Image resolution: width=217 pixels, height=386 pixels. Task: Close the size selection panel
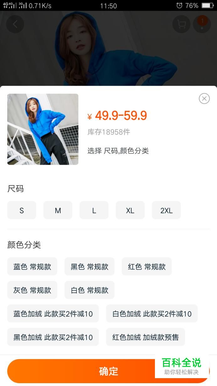point(204,99)
